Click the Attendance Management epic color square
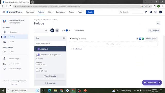This screenshot has height=93, width=165. (39, 55)
